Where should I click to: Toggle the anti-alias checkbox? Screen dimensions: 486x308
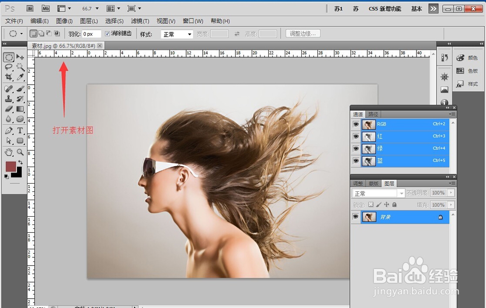pos(107,34)
